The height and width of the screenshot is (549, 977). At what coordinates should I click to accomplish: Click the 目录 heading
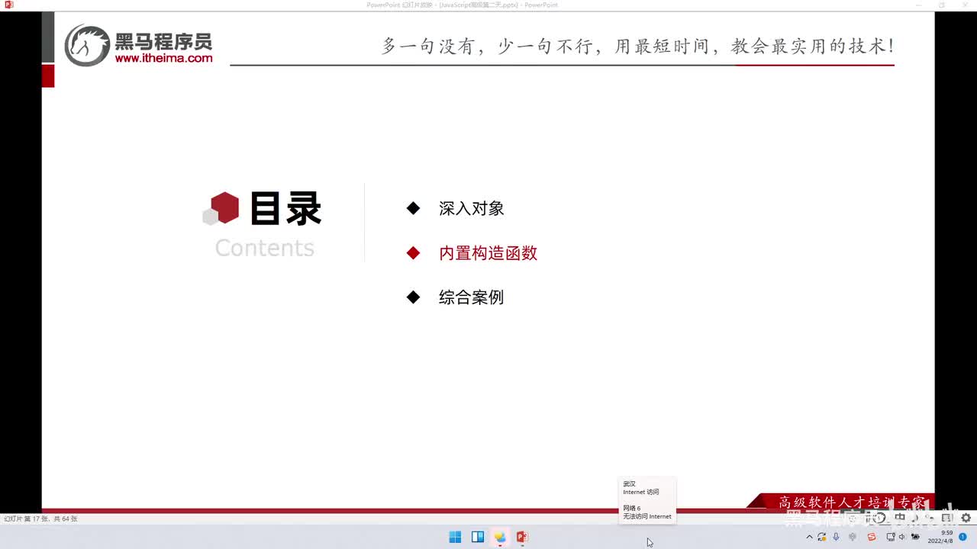click(286, 209)
